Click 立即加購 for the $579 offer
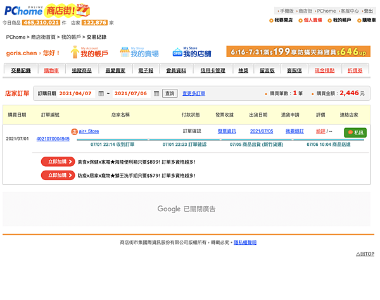 pos(58,175)
